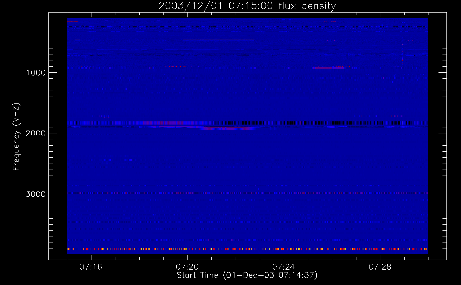This screenshot has width=461, height=285.
Task: Click the "1000" frequency tick label
Action: click(36, 73)
